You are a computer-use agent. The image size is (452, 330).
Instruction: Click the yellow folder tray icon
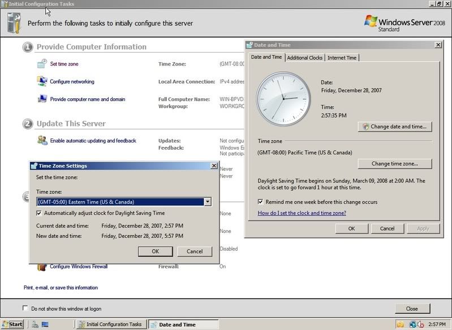click(400, 324)
